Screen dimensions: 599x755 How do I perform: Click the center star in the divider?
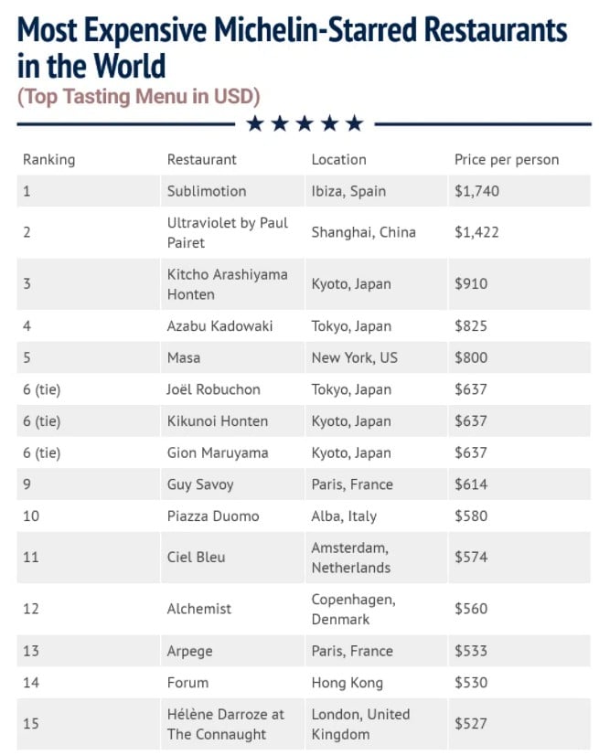pyautogui.click(x=305, y=123)
